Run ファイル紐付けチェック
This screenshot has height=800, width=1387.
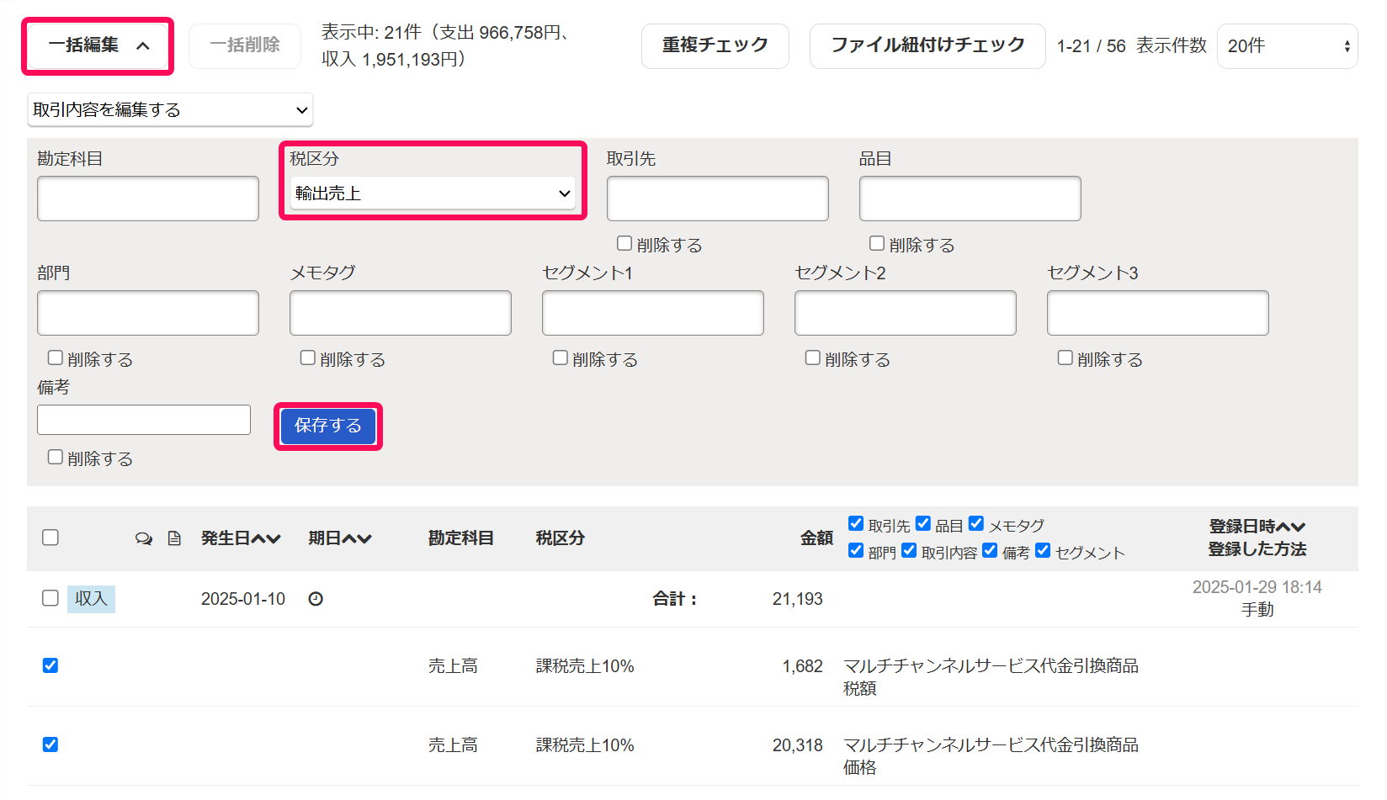click(x=927, y=45)
